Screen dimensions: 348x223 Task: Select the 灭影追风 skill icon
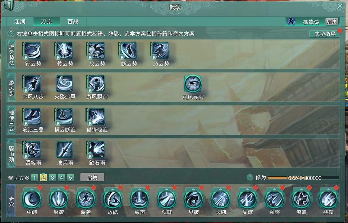pos(65,84)
